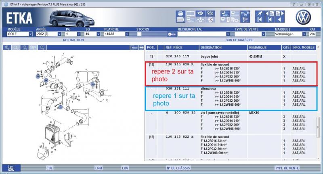Screen dimensions: 323x174
Task: Click the REMARQUE column header
Action: 264,48
